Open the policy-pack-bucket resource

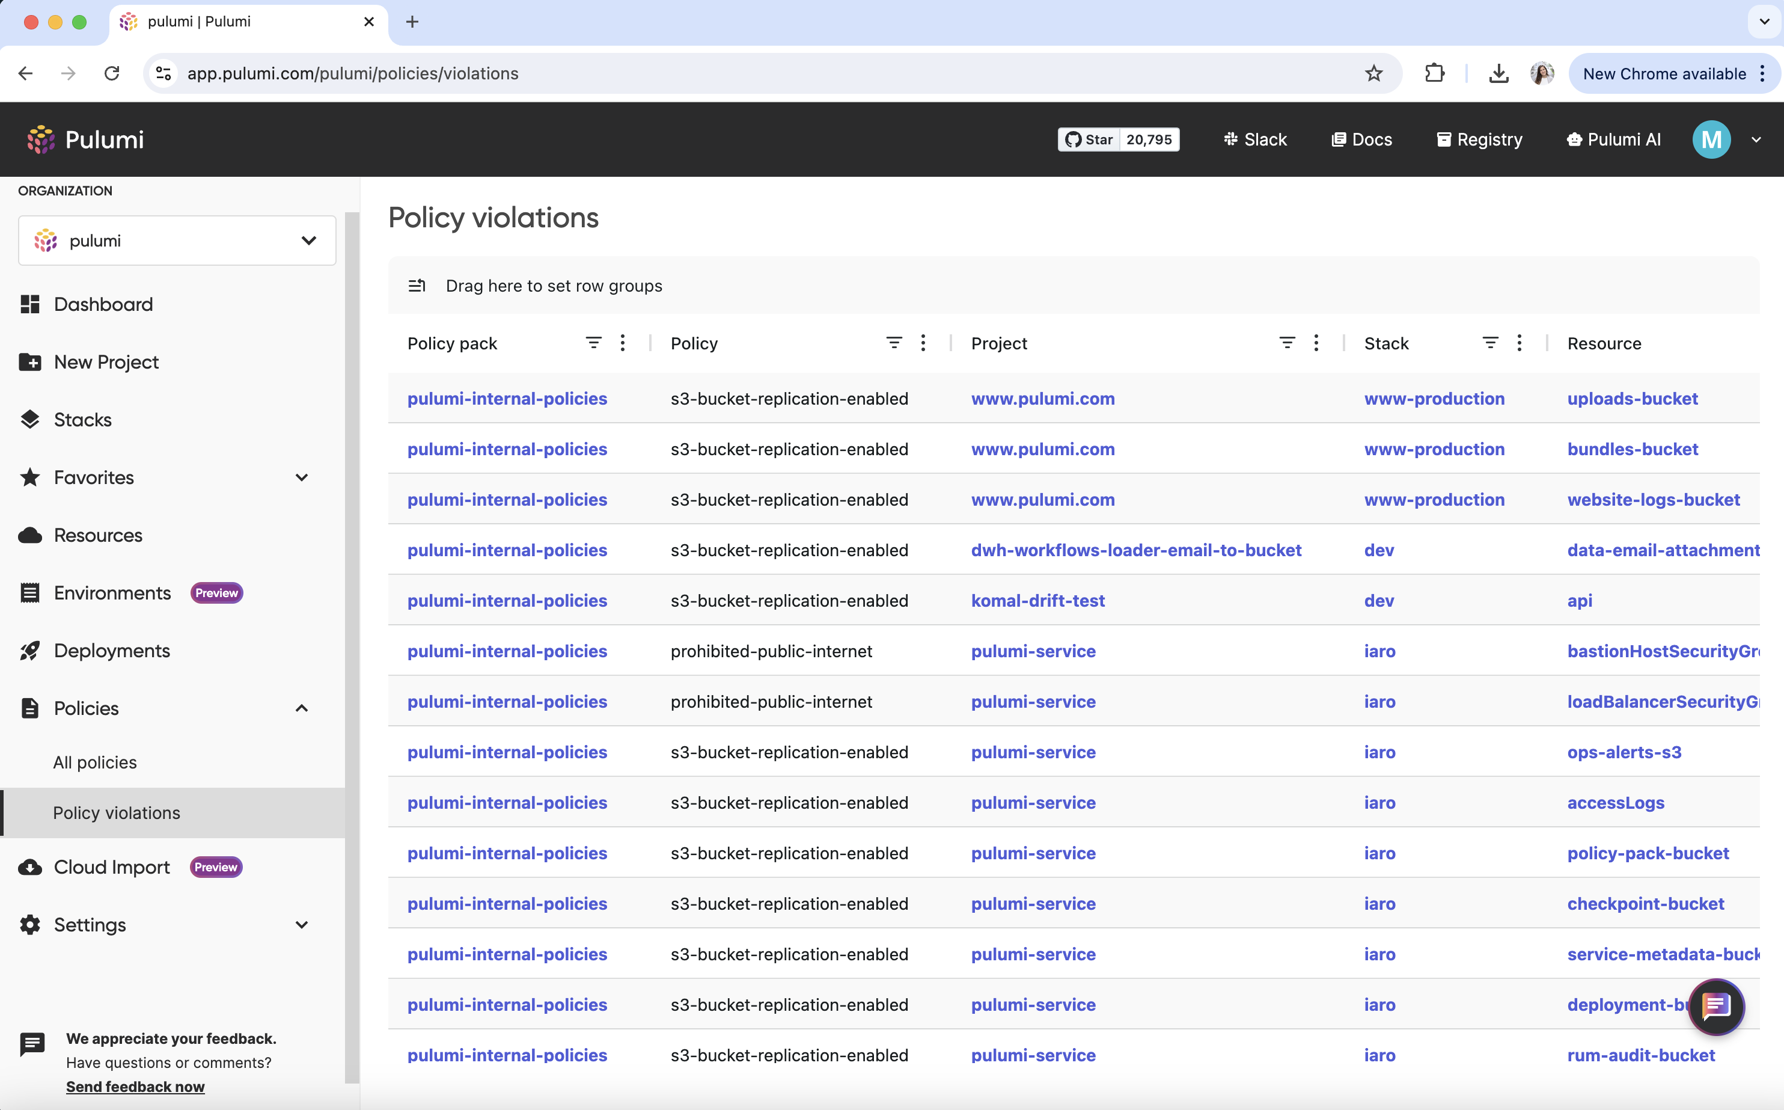click(x=1648, y=853)
